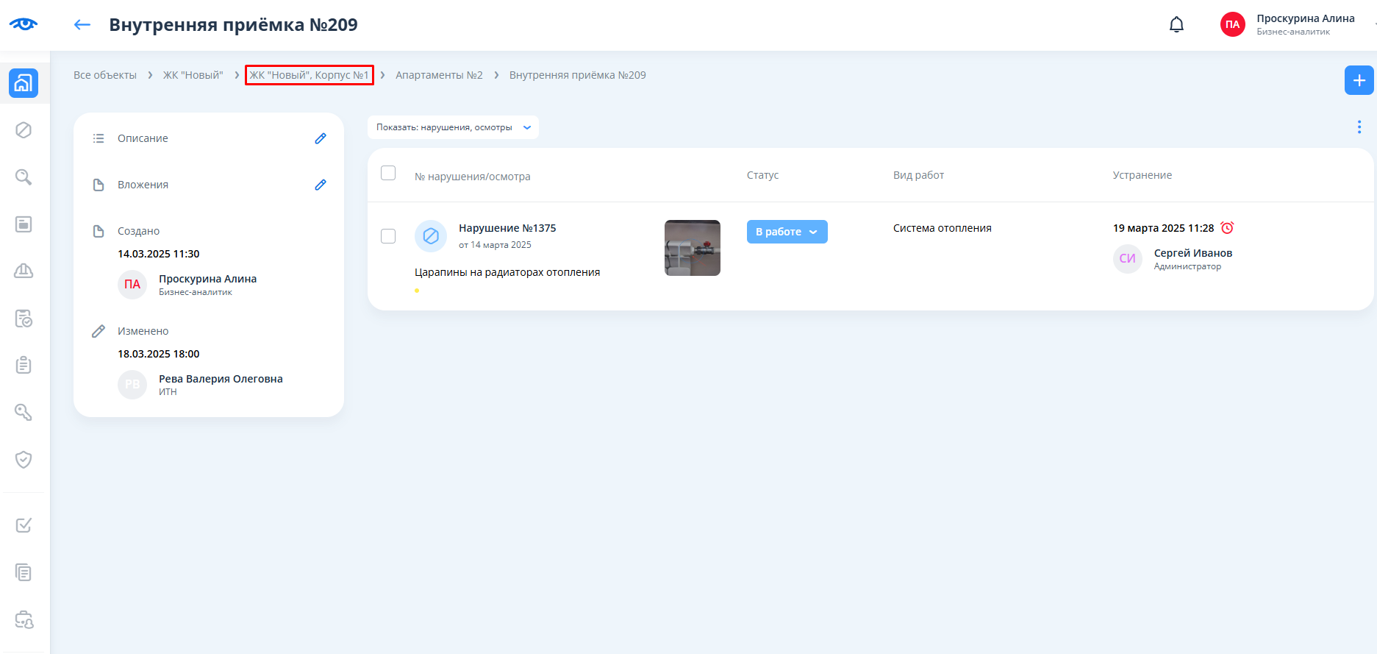Open the Нарушение №1375 entry
The image size is (1377, 654).
click(507, 228)
